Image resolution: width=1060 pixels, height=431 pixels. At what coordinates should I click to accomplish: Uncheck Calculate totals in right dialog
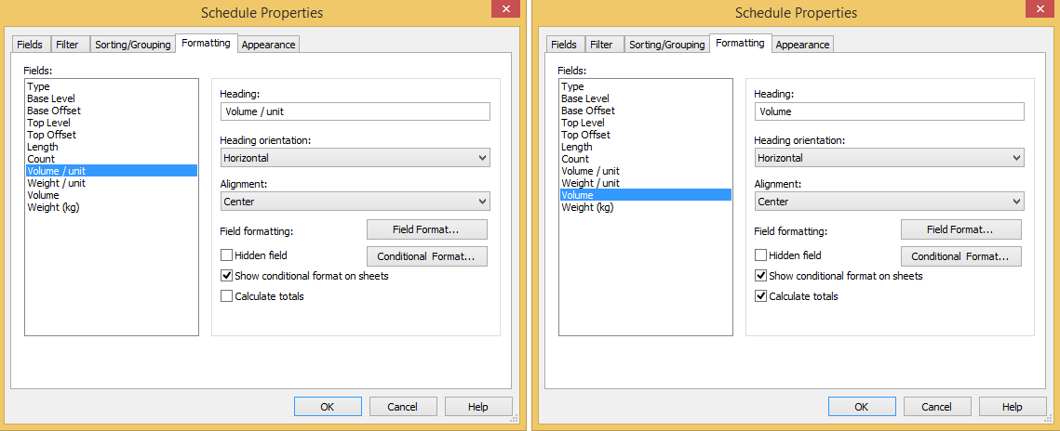tap(761, 296)
